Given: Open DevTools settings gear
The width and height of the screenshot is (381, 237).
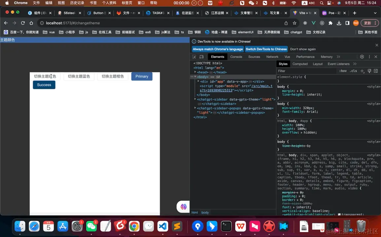Looking at the screenshot, I should pos(362,57).
